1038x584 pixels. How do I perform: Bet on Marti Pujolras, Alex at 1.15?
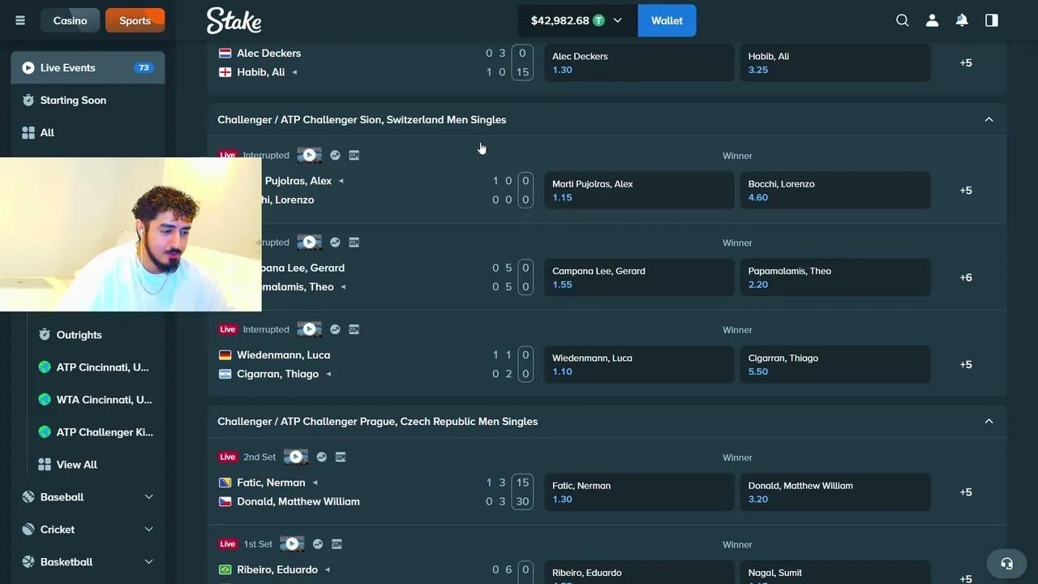tap(639, 190)
